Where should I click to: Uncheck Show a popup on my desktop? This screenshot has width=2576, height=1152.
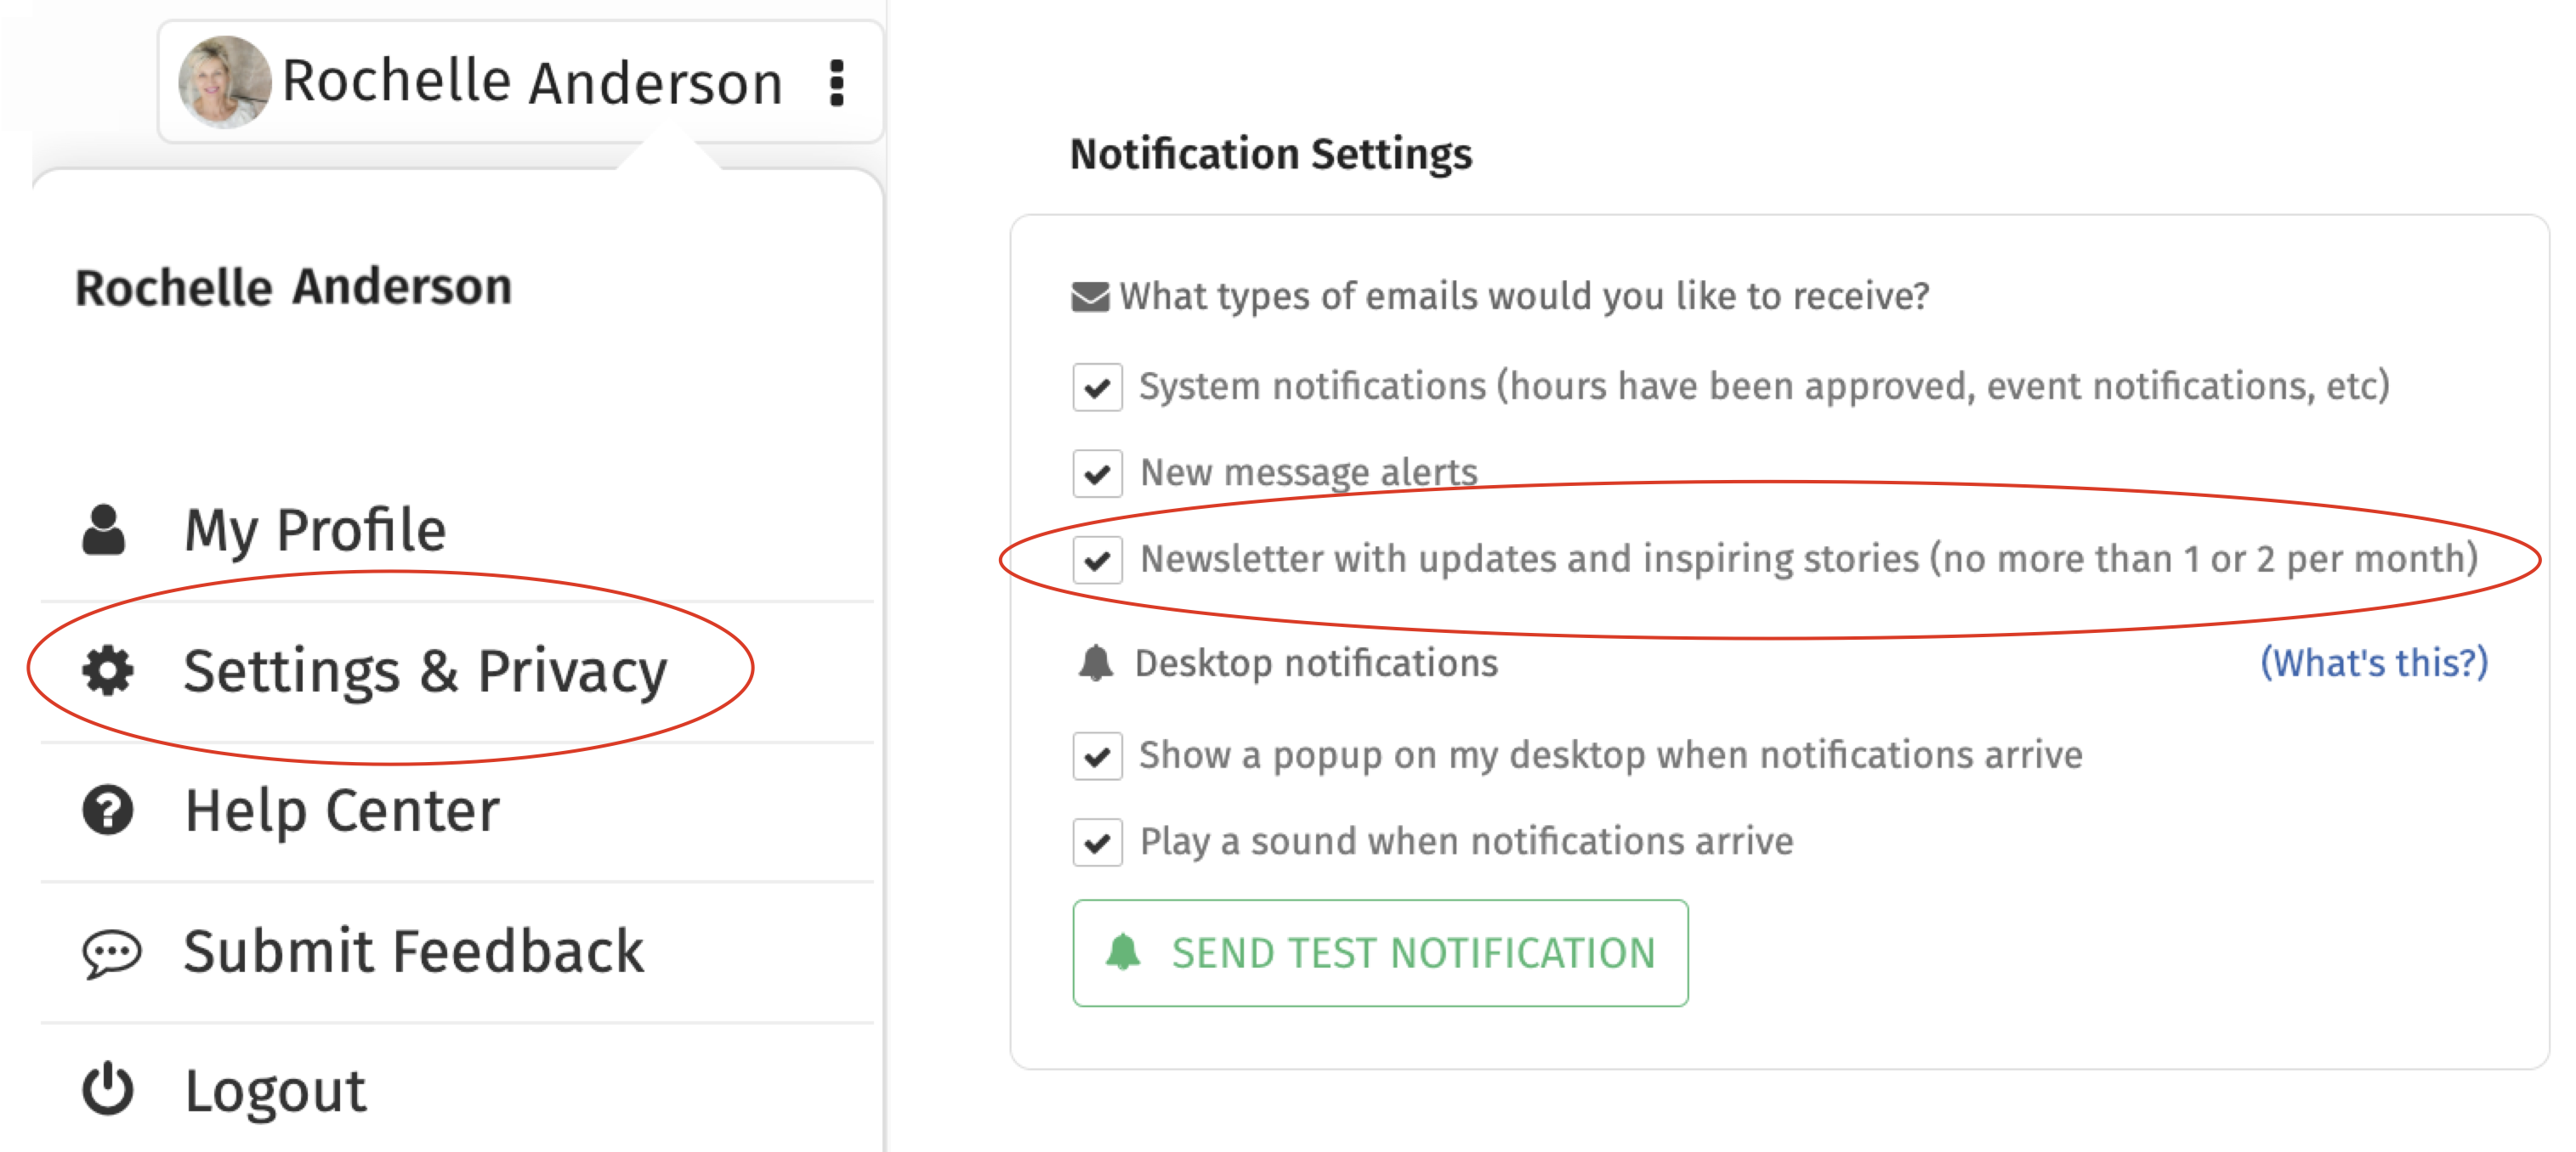[x=1097, y=755]
